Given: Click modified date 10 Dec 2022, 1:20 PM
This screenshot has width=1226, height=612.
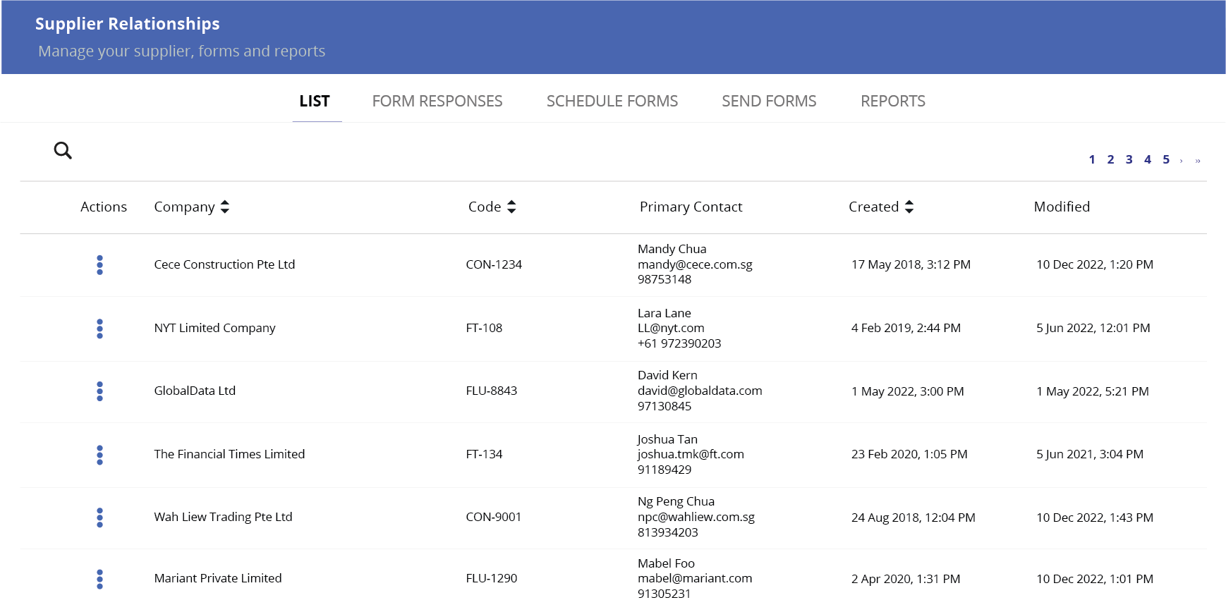Looking at the screenshot, I should pyautogui.click(x=1095, y=264).
